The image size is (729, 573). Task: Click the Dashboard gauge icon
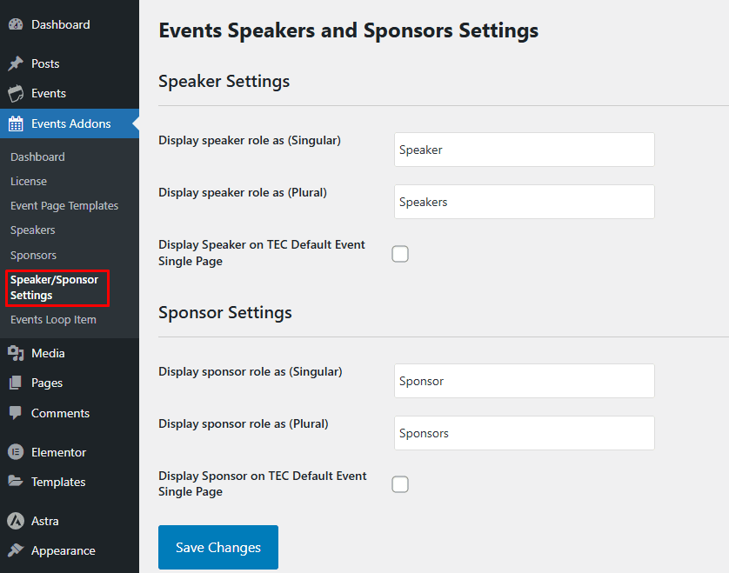[x=16, y=24]
